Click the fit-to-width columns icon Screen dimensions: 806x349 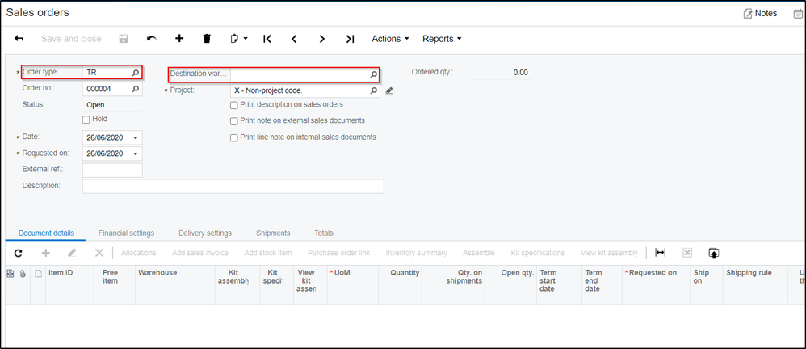(660, 253)
